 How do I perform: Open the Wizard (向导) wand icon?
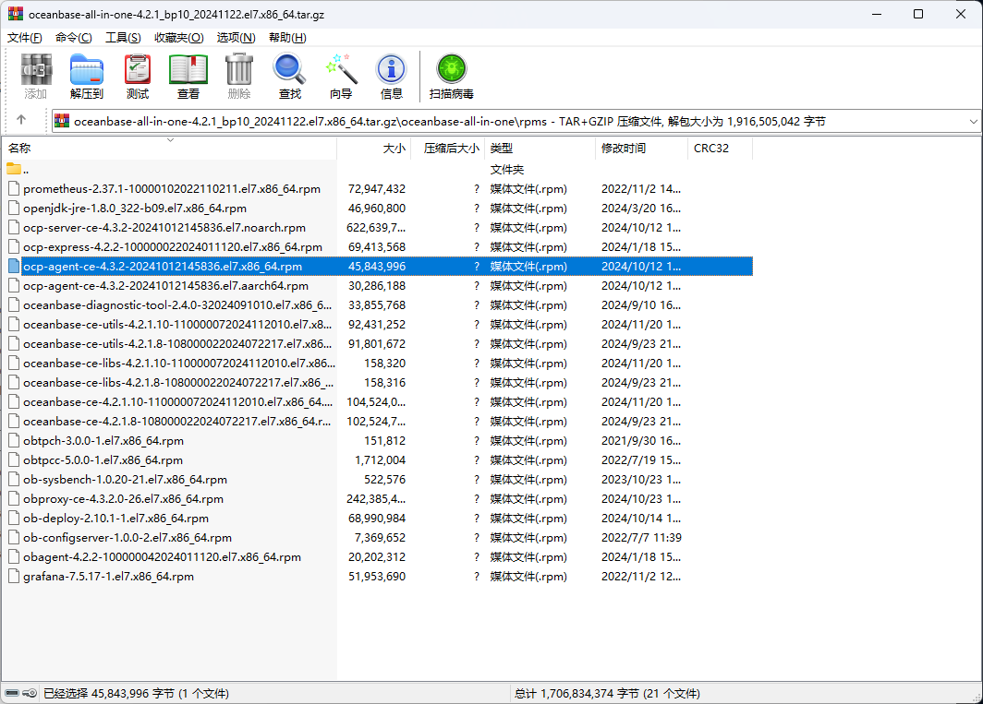(x=341, y=69)
